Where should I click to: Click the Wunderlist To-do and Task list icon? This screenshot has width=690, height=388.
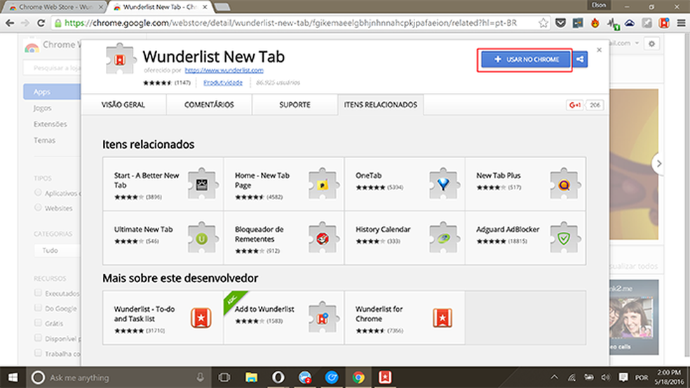201,318
